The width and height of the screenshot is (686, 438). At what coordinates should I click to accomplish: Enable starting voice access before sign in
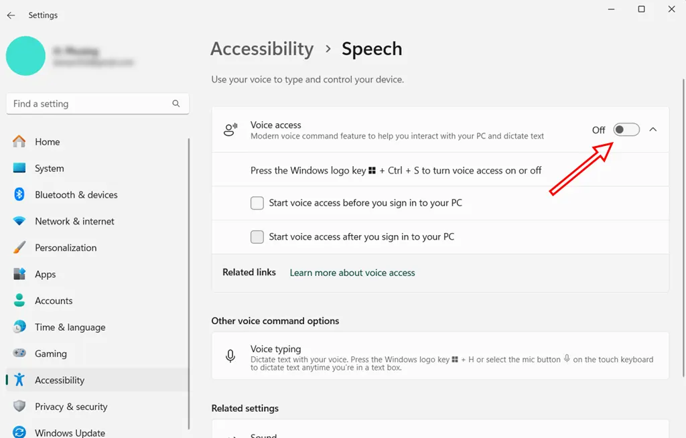click(257, 202)
